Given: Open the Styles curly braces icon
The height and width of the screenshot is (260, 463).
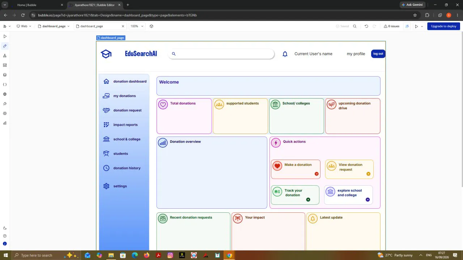Looking at the screenshot, I should (x=5, y=84).
